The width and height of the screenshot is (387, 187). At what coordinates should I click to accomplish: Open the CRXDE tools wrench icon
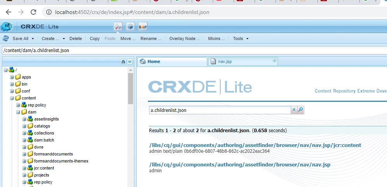pyautogui.click(x=118, y=26)
